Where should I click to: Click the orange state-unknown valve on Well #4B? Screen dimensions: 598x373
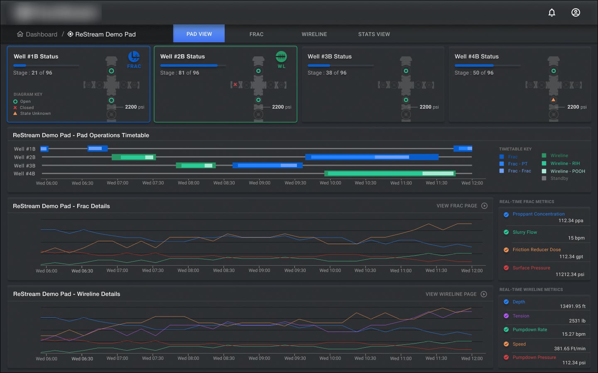click(x=553, y=100)
